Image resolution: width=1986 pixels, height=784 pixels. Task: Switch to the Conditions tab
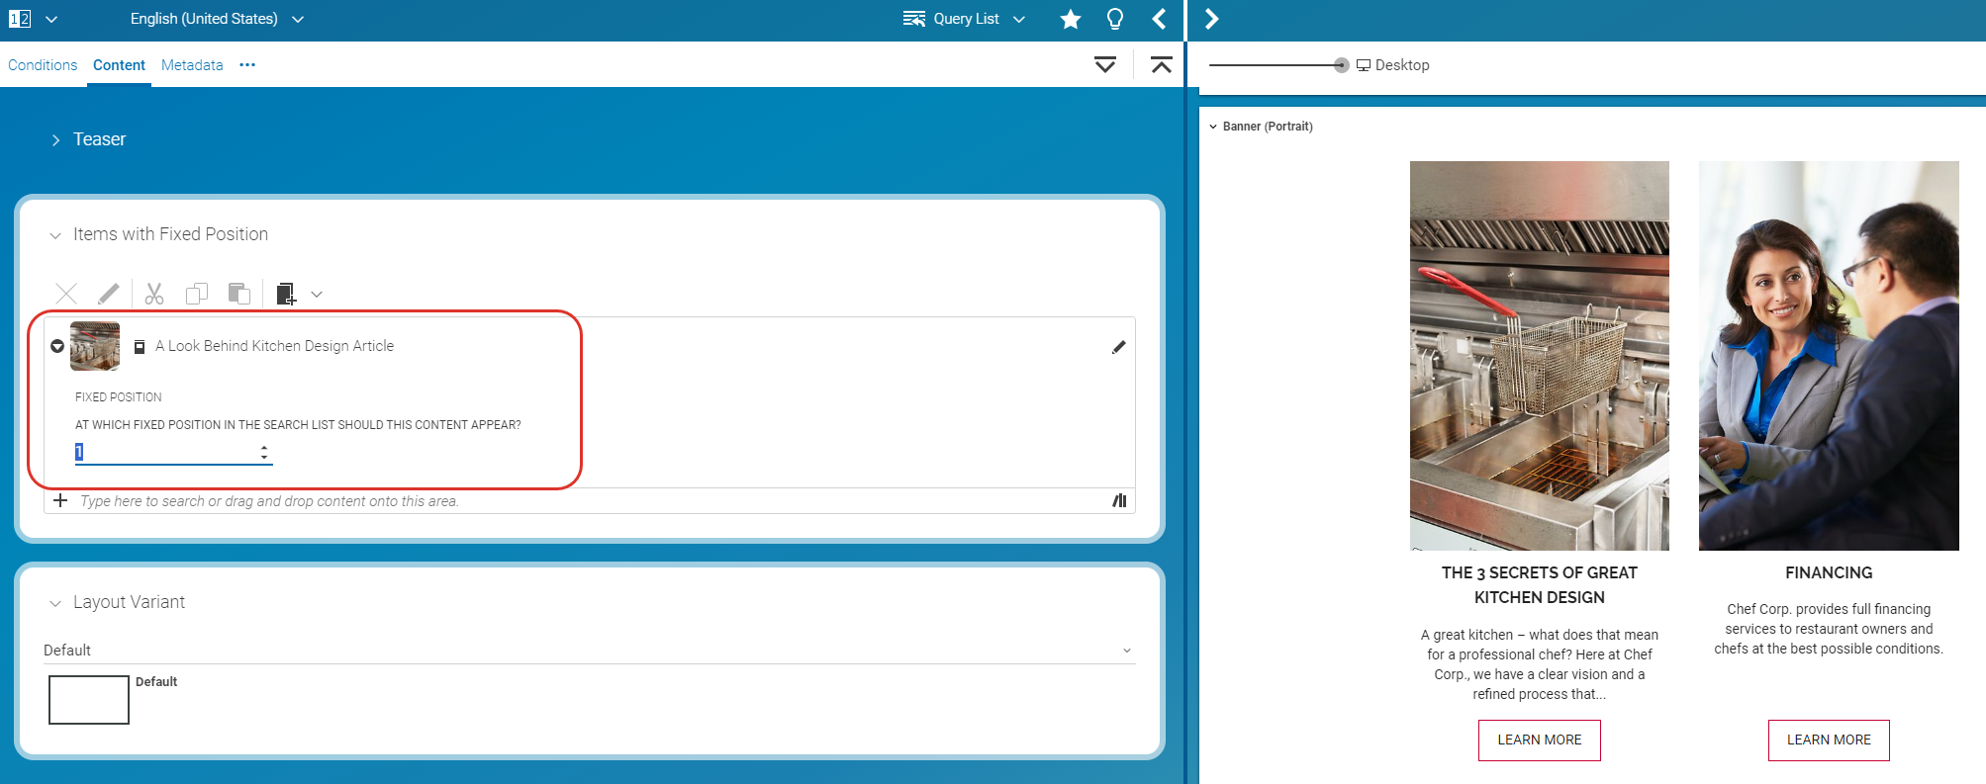[43, 65]
